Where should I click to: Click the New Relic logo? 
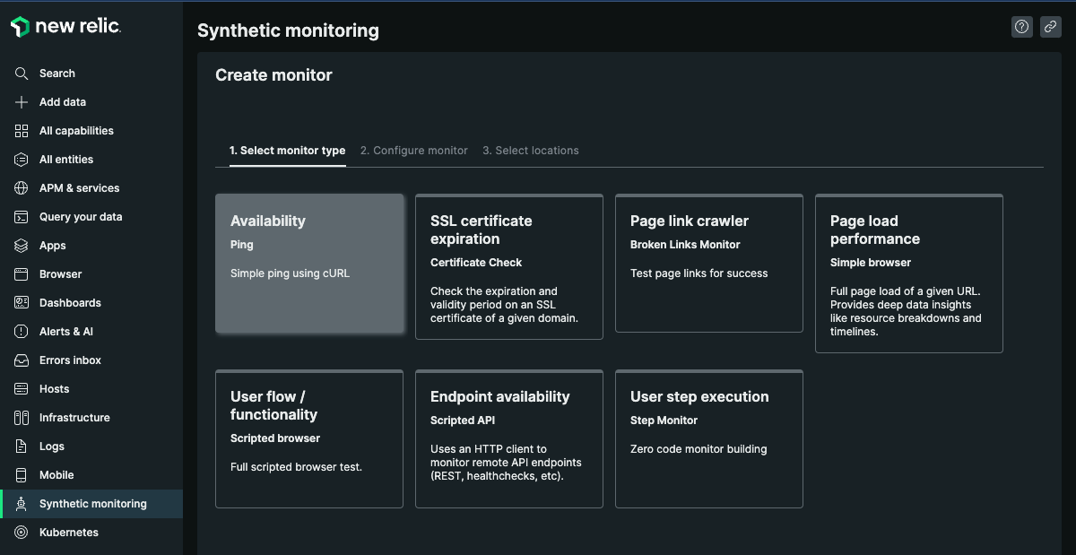click(65, 27)
